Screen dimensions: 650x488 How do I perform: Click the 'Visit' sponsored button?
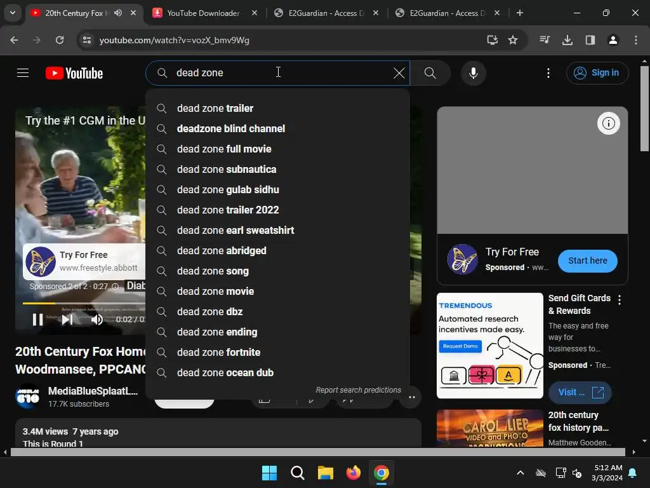(580, 393)
